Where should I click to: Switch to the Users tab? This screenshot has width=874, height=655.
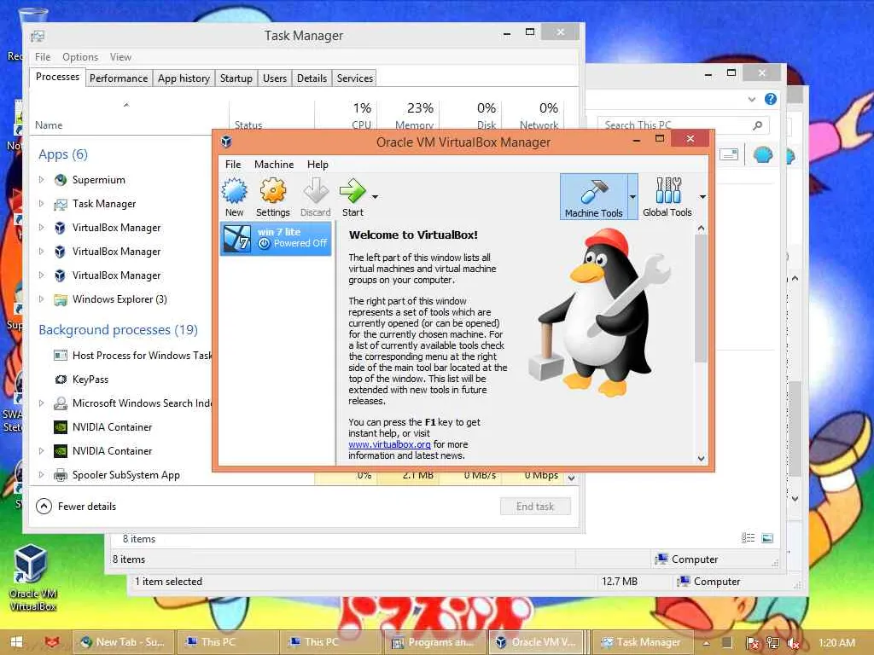[x=275, y=78]
